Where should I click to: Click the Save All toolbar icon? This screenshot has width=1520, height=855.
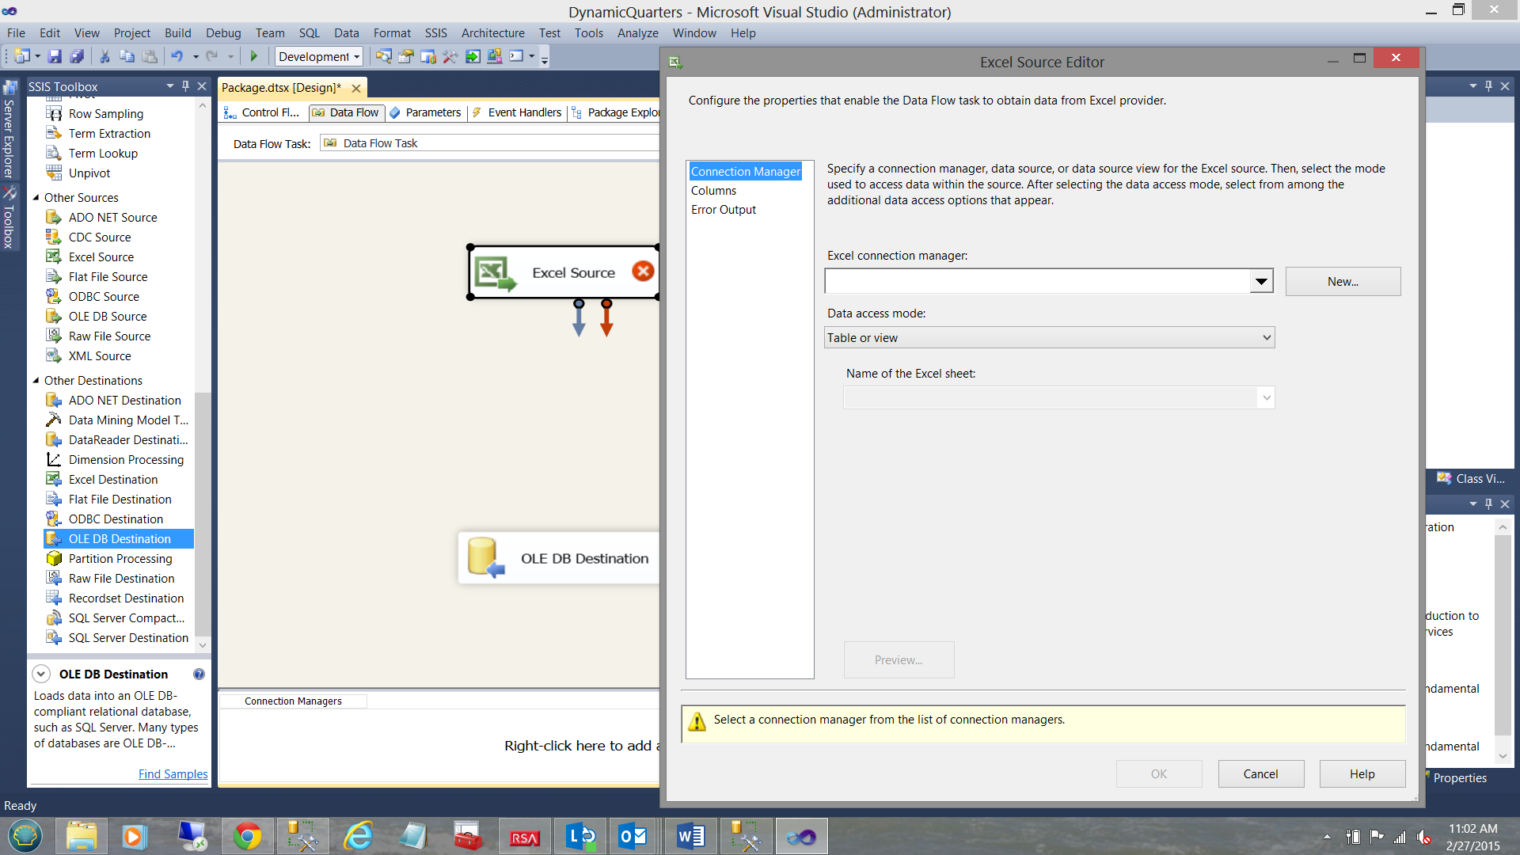[x=77, y=56]
